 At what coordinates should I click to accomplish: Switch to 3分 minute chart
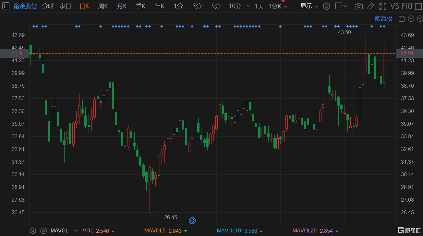coord(197,6)
